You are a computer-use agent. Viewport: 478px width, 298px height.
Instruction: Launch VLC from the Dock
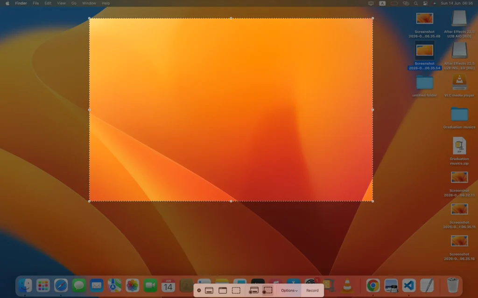tap(347, 285)
